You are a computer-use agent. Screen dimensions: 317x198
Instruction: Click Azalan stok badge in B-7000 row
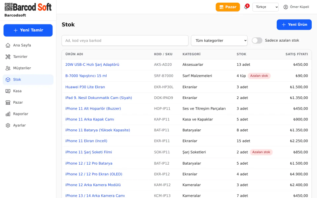click(259, 76)
